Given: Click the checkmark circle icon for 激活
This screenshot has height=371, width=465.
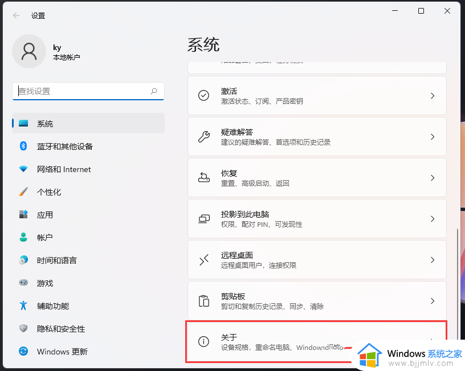Looking at the screenshot, I should 204,96.
